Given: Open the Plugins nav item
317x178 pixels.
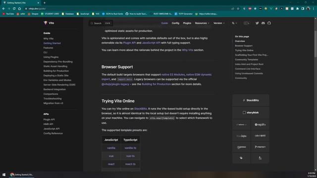Looking at the screenshot, I should (187, 23).
